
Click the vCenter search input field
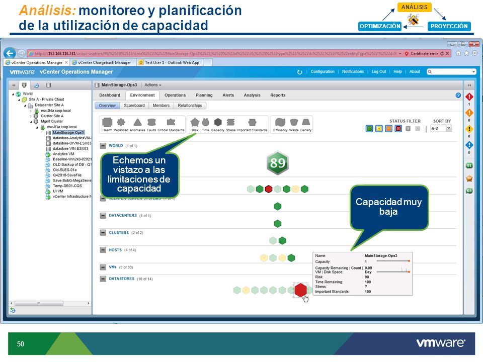coord(451,72)
